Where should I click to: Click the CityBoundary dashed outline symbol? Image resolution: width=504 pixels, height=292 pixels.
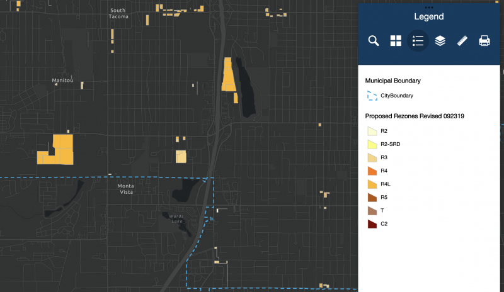pyautogui.click(x=372, y=96)
